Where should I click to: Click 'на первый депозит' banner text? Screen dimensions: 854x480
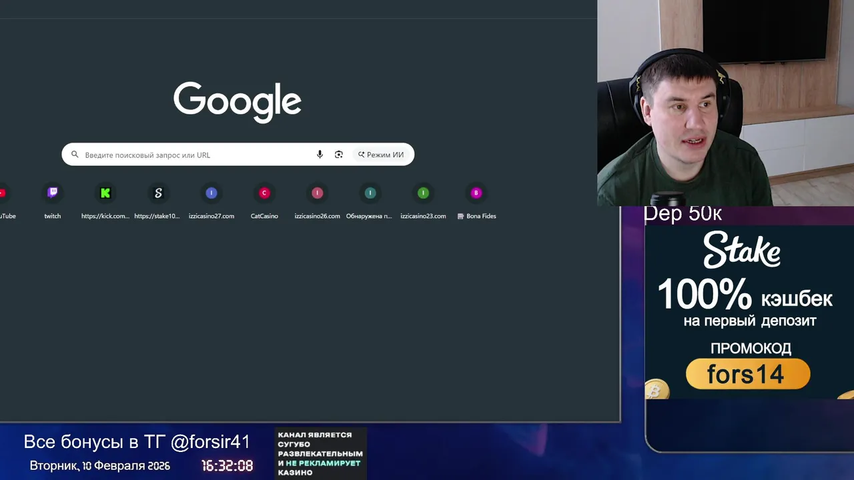pos(750,321)
